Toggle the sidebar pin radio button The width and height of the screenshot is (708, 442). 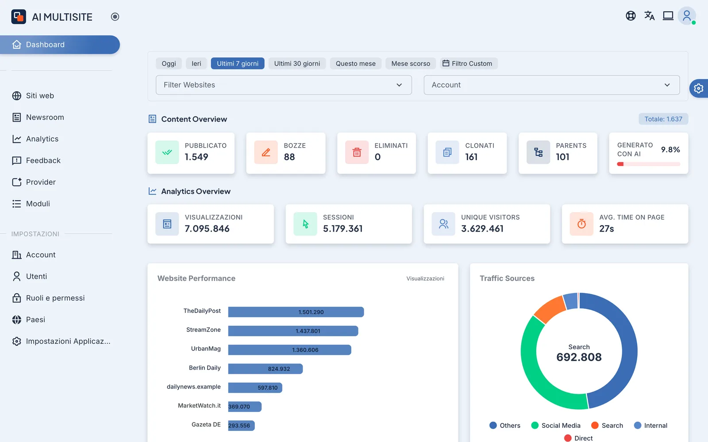(115, 17)
